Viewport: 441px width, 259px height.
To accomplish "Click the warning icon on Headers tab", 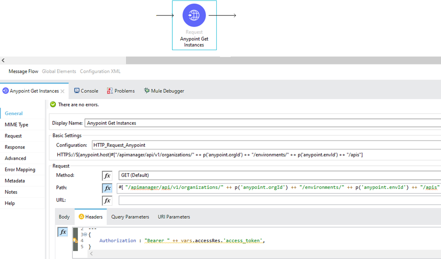I will click(81, 217).
